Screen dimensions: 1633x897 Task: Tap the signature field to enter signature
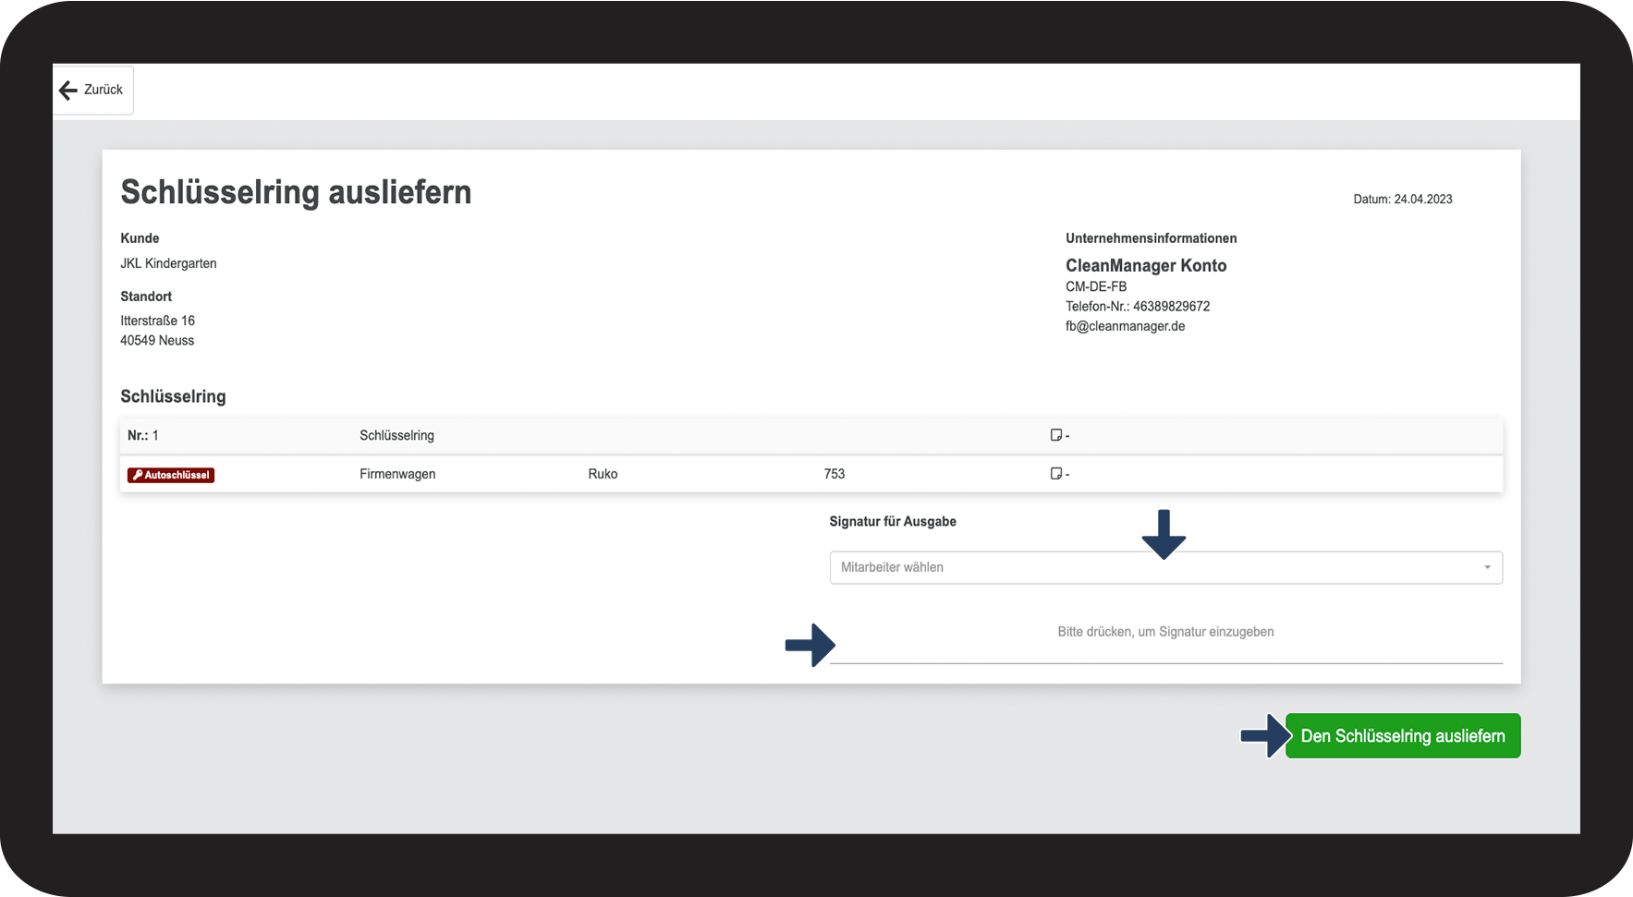(x=1165, y=633)
